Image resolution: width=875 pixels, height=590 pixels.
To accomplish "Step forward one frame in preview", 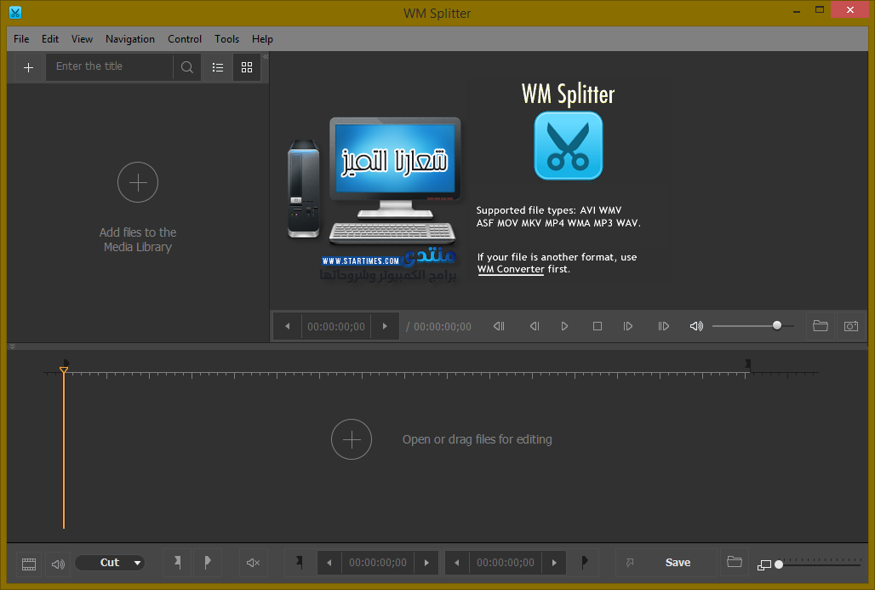I will pyautogui.click(x=628, y=327).
